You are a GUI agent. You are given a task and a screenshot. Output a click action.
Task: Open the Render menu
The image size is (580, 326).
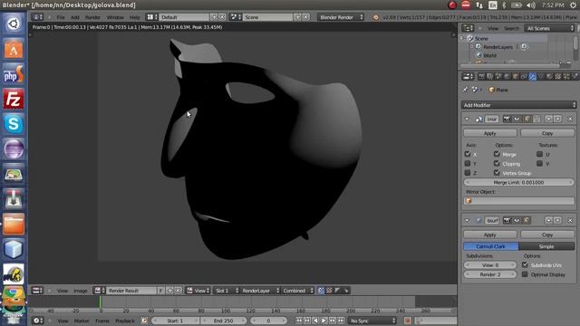(x=92, y=17)
